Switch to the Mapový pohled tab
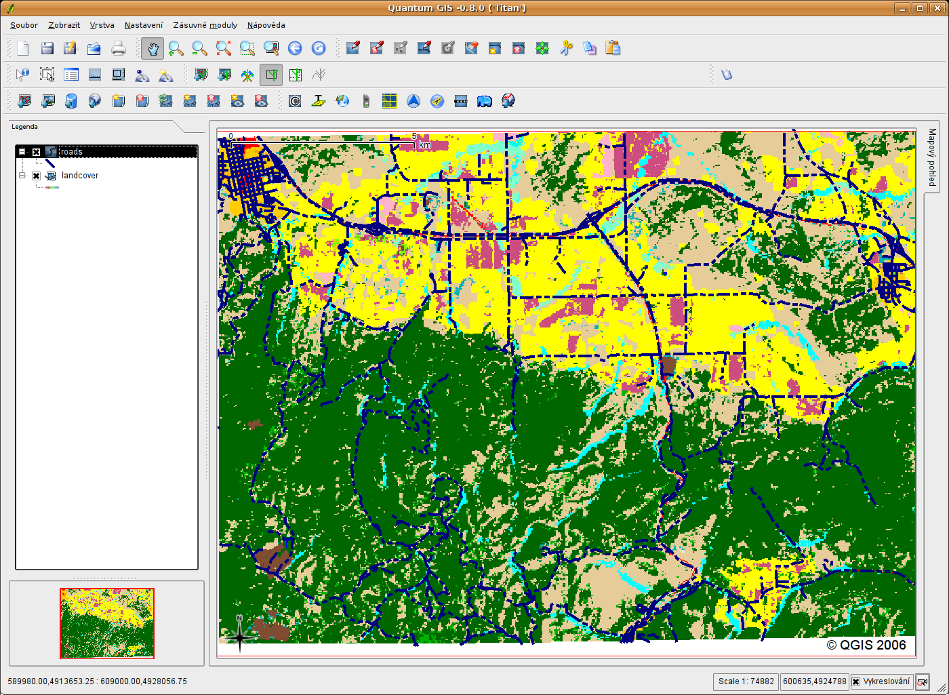The height and width of the screenshot is (695, 949). [x=931, y=157]
